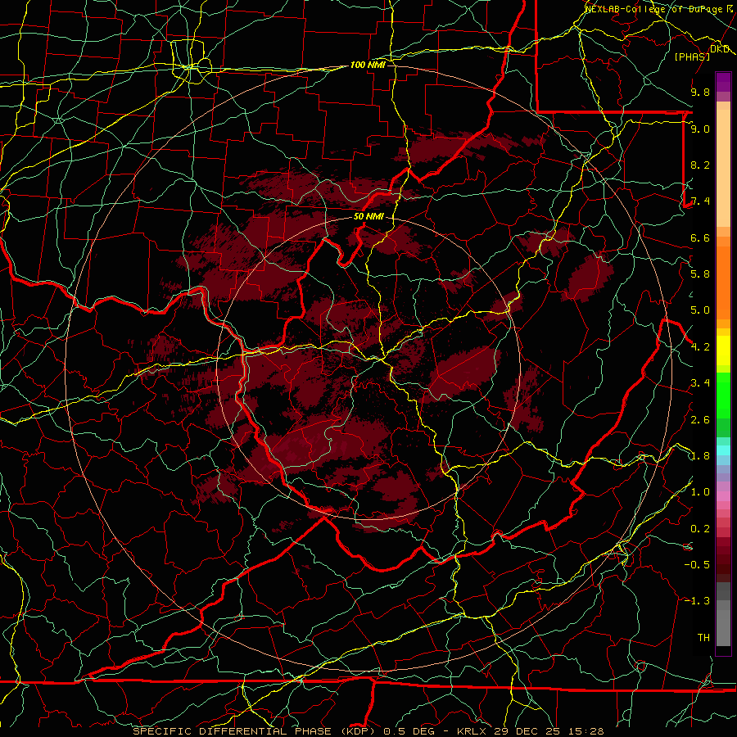
Task: Pick the pink color band near 1.0
Action: pos(723,496)
